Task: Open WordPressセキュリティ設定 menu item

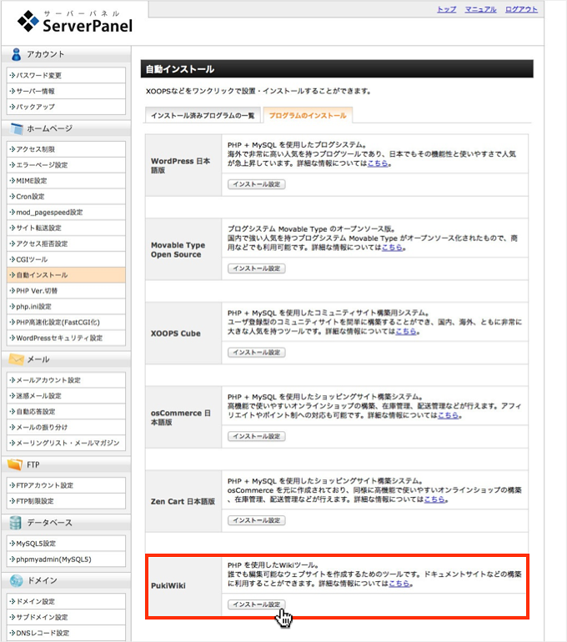Action: click(x=67, y=339)
